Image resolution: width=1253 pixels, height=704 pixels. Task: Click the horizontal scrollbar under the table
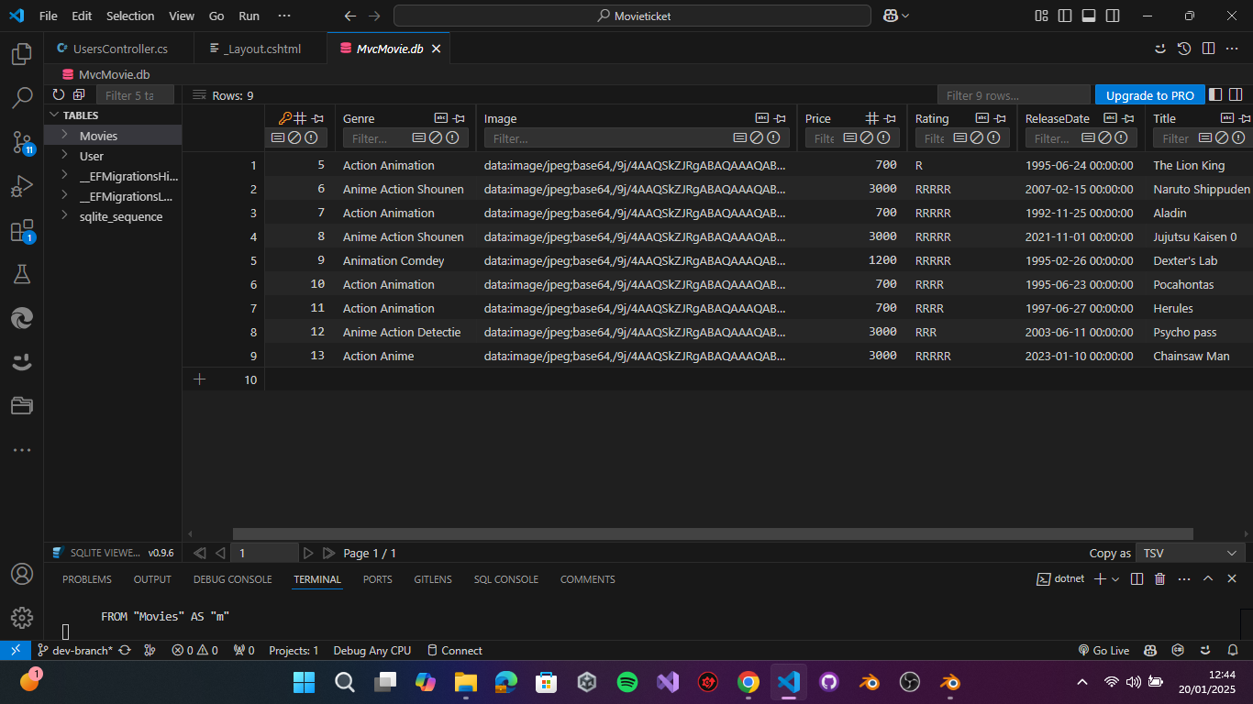[713, 533]
